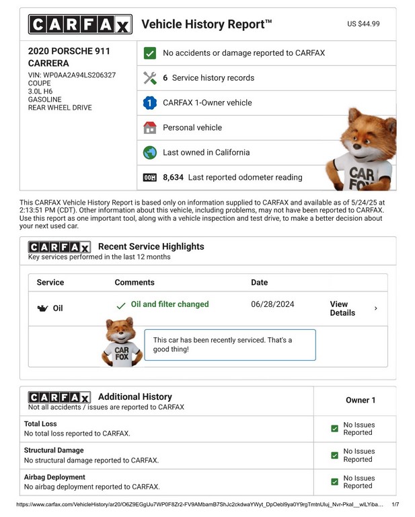Image resolution: width=415 pixels, height=517 pixels.
Task: Click the CARFAX logo next to Additional History
Action: 59,397
